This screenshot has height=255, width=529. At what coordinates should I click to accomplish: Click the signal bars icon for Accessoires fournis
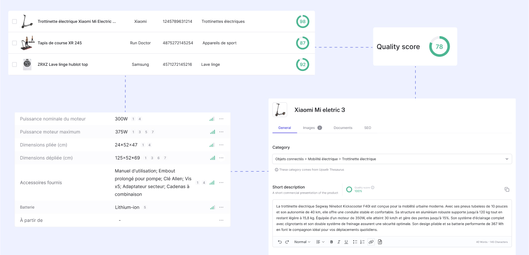tap(212, 183)
